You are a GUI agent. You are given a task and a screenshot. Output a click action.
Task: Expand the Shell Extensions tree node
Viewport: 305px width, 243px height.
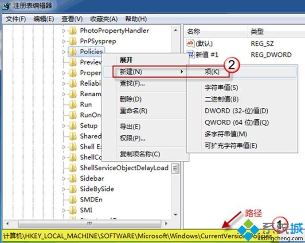64,147
